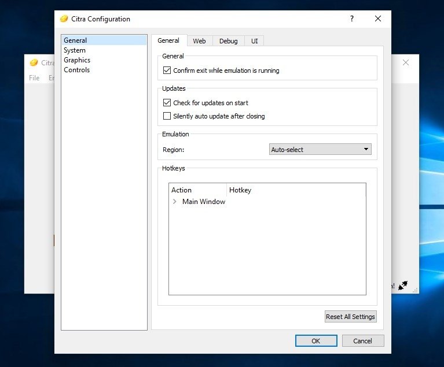Image resolution: width=444 pixels, height=367 pixels.
Task: Close the Citra Configuration dialog
Action: point(378,18)
